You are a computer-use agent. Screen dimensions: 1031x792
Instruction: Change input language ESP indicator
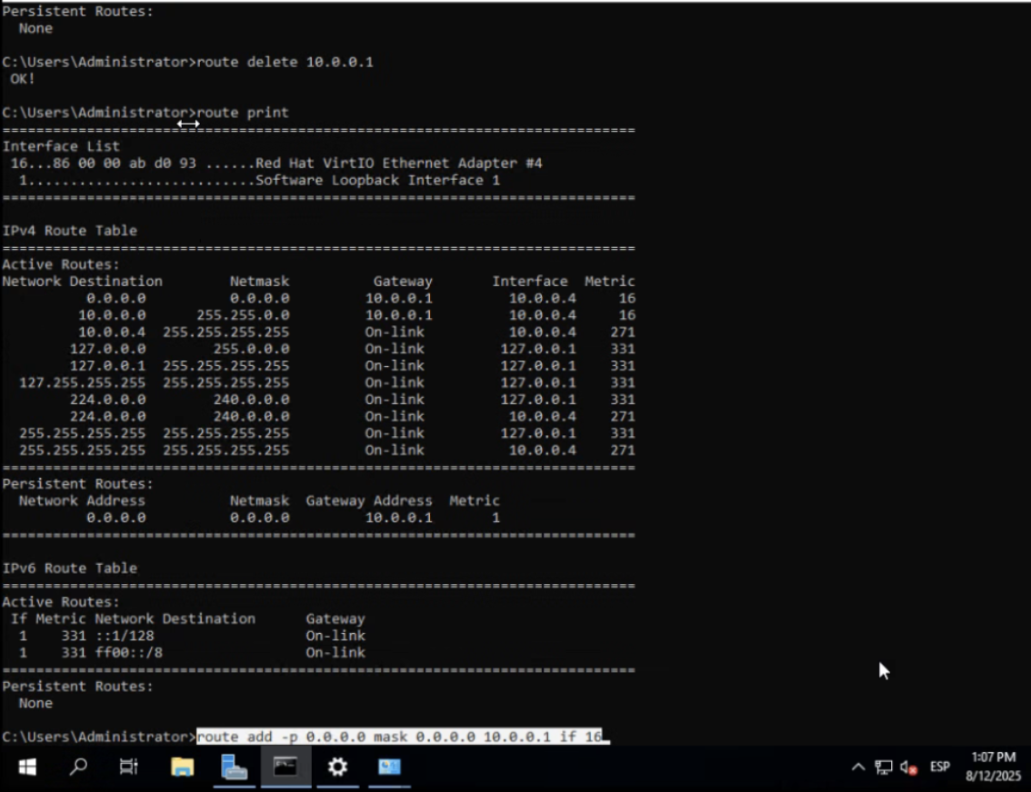[x=939, y=767]
